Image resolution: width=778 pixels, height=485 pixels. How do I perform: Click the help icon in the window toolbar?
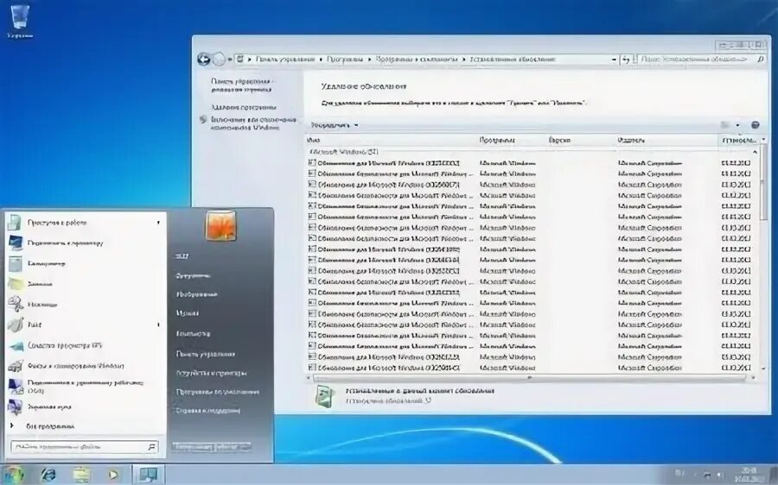pos(756,125)
